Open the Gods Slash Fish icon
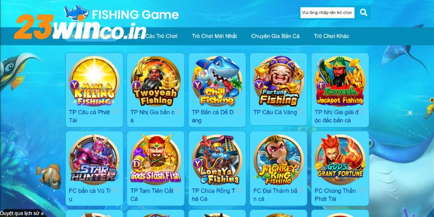Image resolution: width=434 pixels, height=217 pixels. [156, 159]
